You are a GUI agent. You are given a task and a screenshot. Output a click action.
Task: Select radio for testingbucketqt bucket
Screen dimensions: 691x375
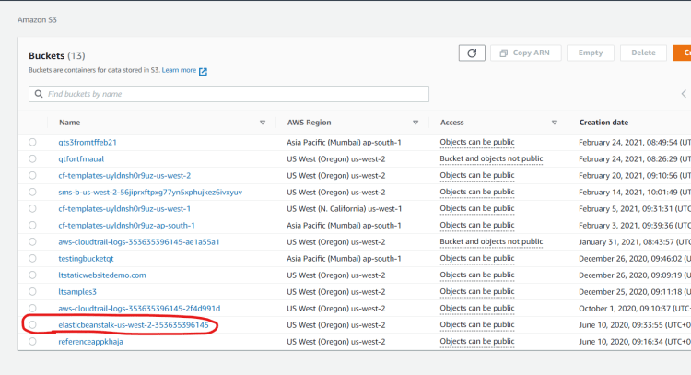click(32, 258)
